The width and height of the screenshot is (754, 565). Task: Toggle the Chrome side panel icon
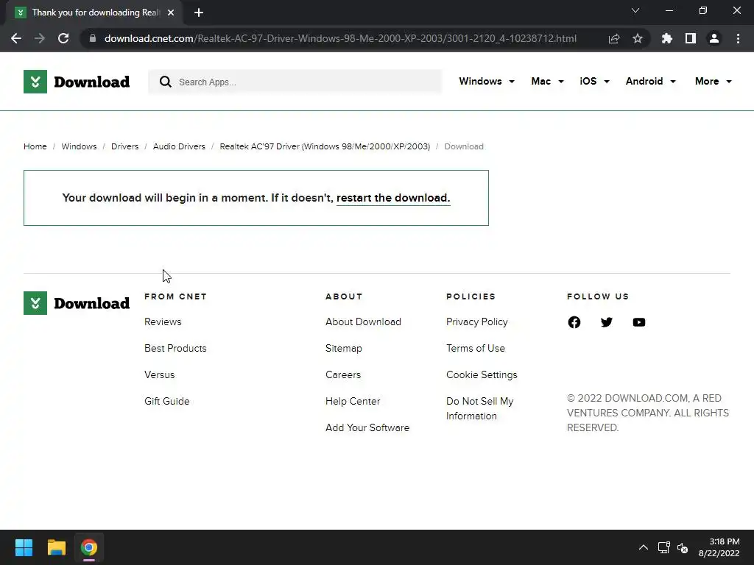pos(691,38)
